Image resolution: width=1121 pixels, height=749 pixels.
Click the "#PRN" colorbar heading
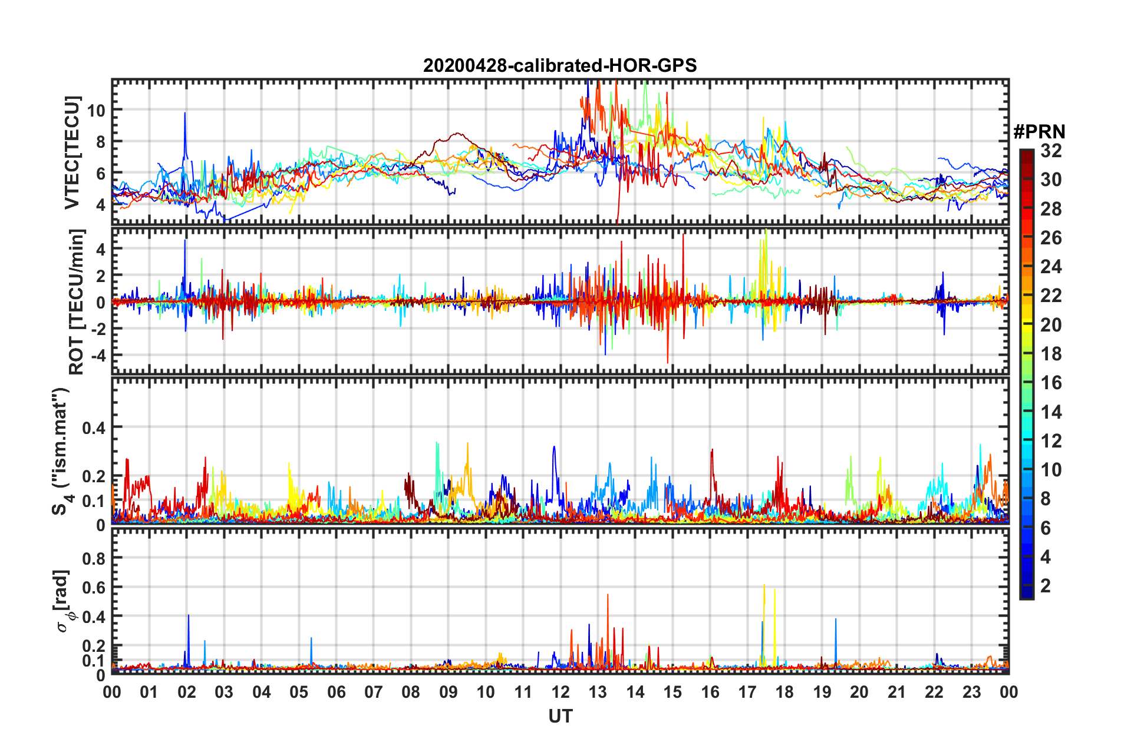tap(1039, 132)
